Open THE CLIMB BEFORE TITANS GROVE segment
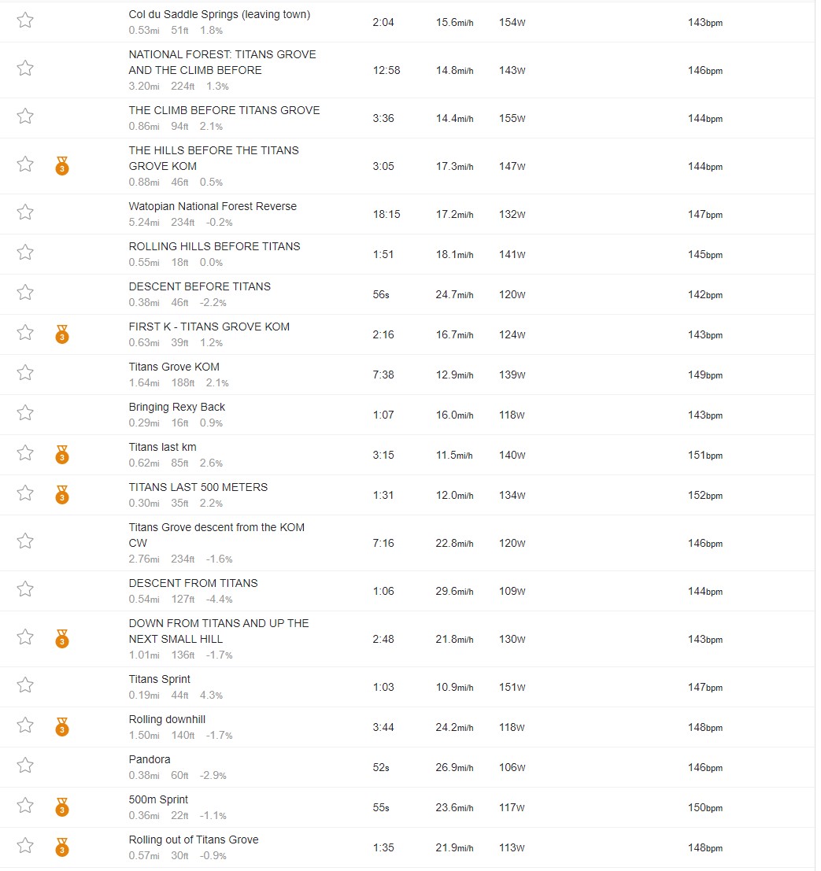Viewport: 821px width, 871px height. click(x=224, y=110)
